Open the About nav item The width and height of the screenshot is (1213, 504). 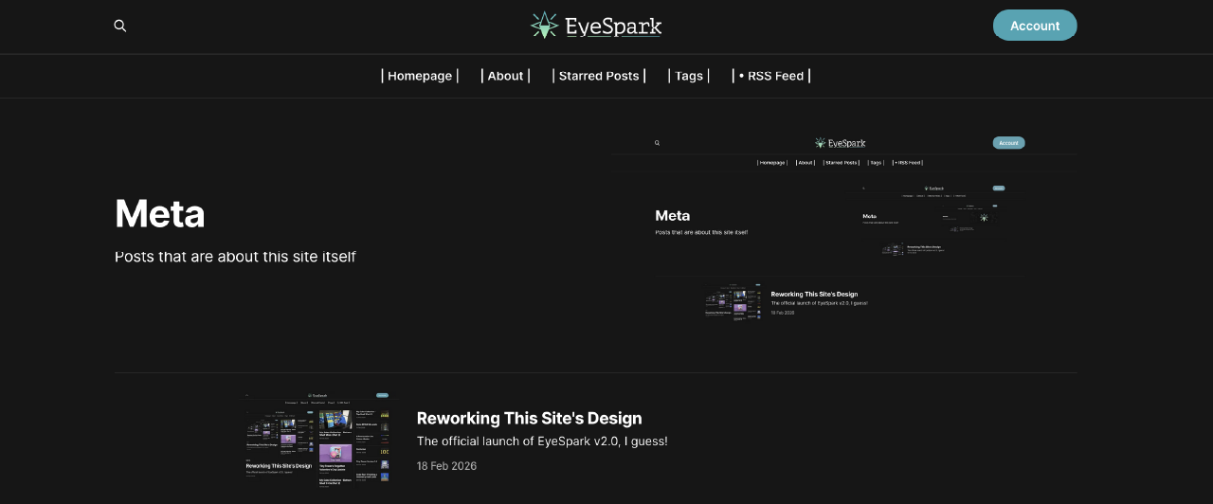(x=505, y=76)
